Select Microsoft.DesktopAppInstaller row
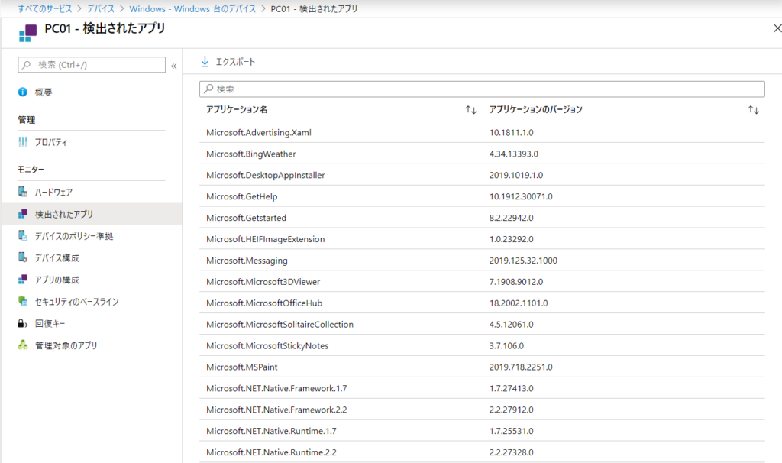The width and height of the screenshot is (782, 463). coord(483,175)
